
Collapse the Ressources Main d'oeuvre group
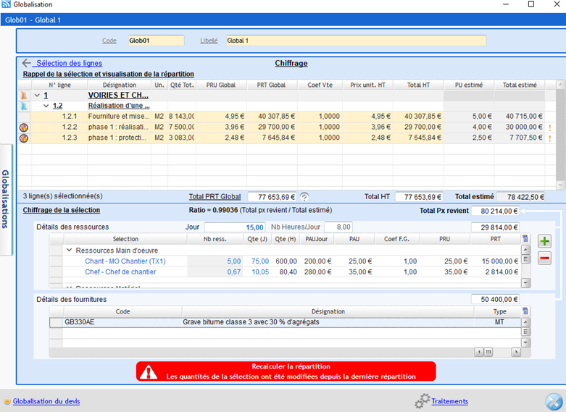(69, 250)
